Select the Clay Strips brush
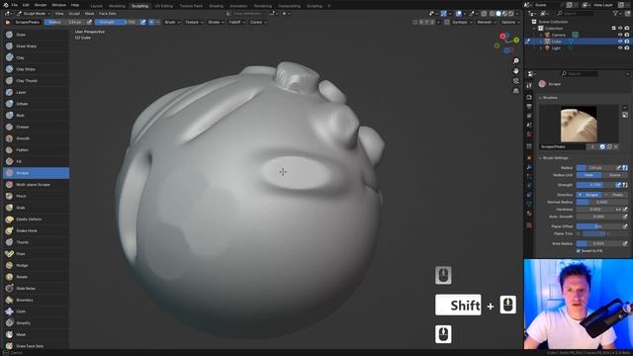Viewport: 633px width, 356px height. [36, 69]
